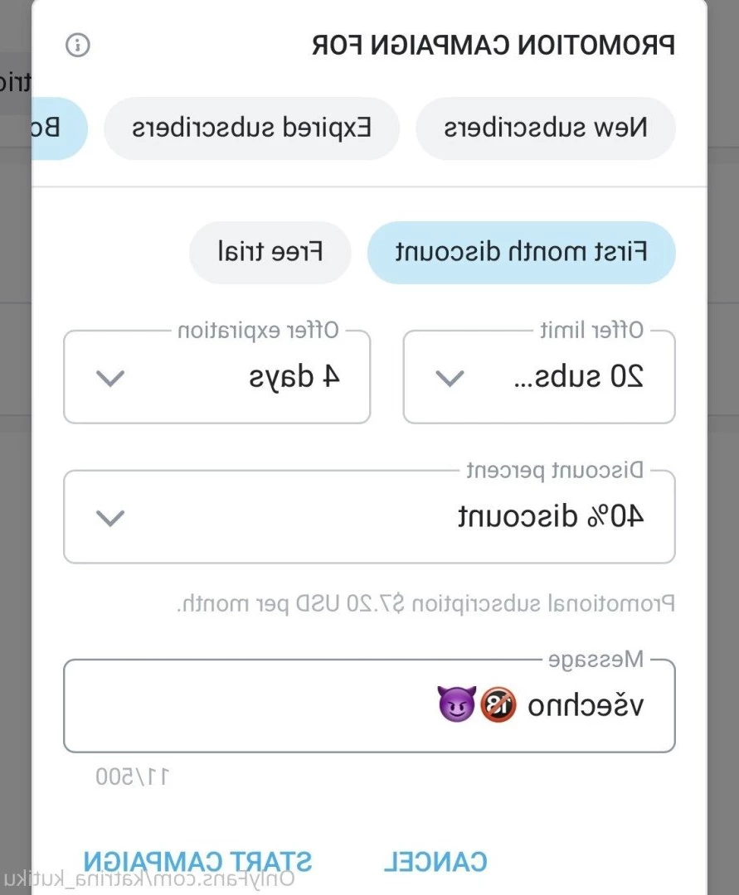Click the Cancel button
Screen dimensions: 739x895
[x=435, y=862]
